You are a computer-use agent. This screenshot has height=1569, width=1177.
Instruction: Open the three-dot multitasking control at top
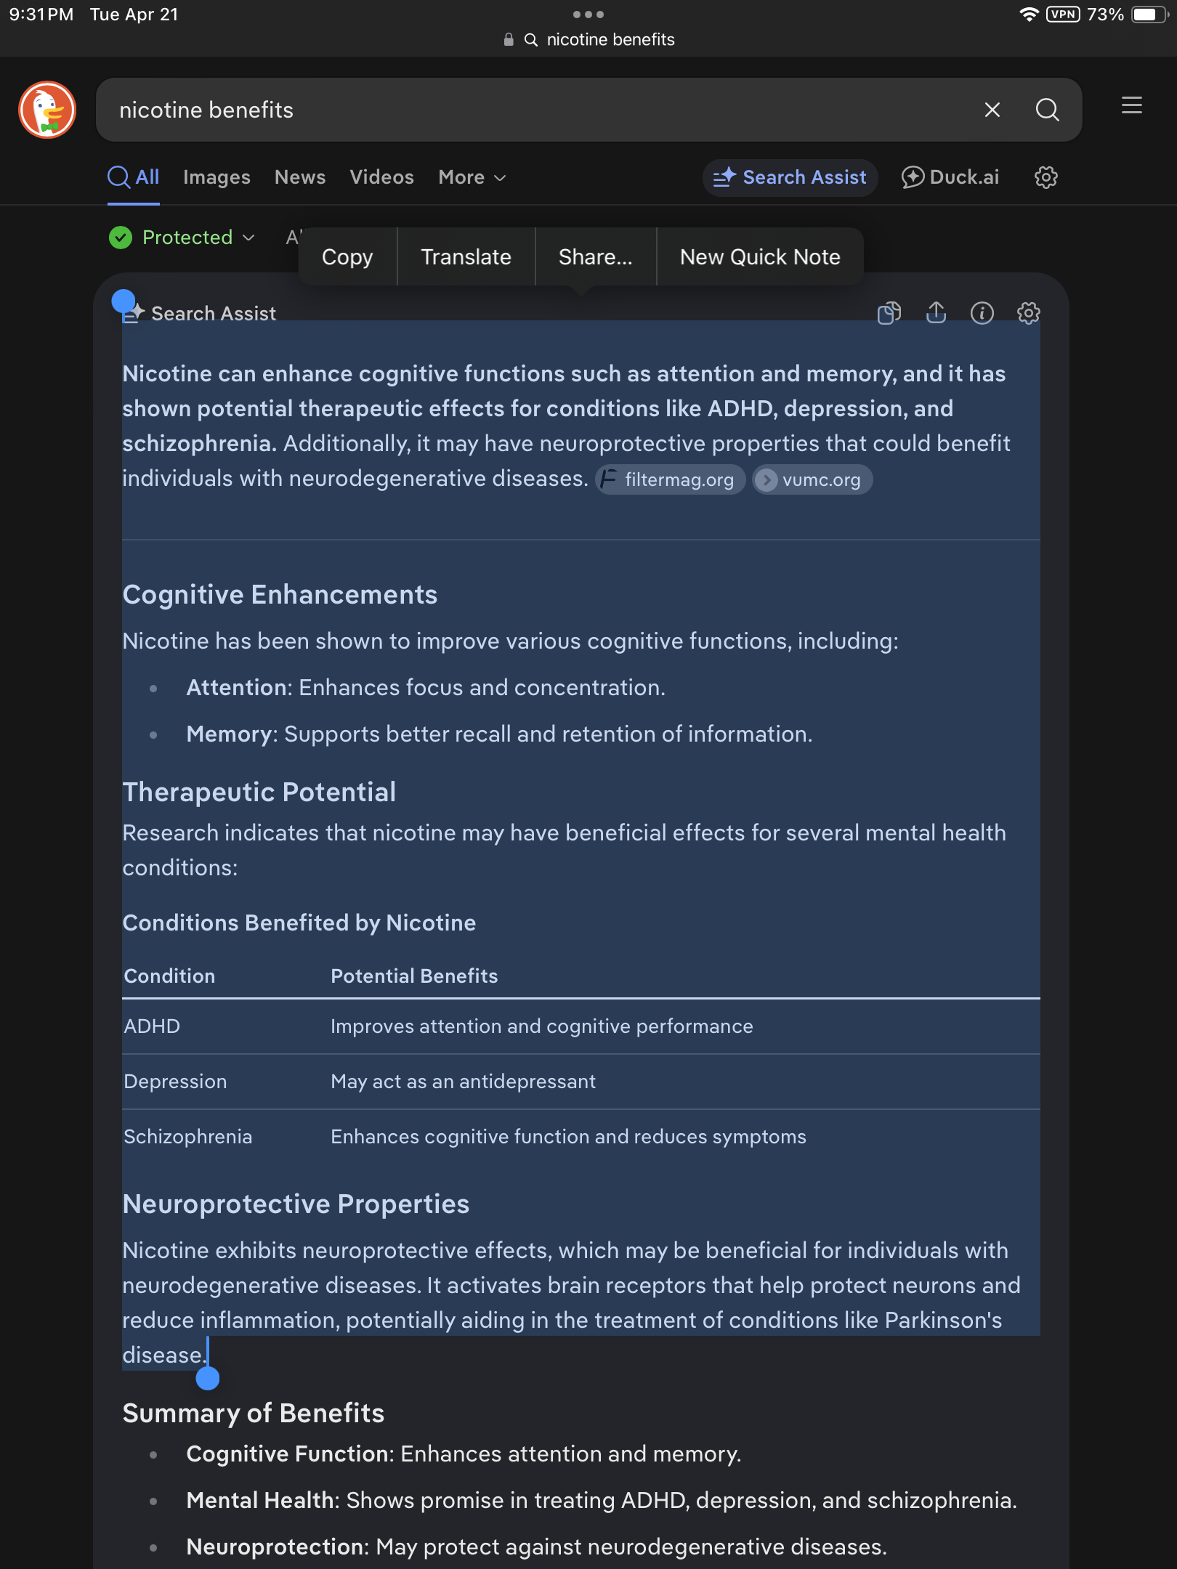[588, 15]
